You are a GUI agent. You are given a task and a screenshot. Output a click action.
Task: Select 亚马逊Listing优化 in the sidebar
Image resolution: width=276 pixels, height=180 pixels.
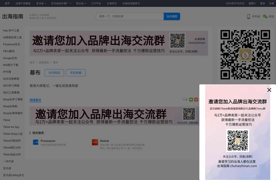[x=14, y=175]
